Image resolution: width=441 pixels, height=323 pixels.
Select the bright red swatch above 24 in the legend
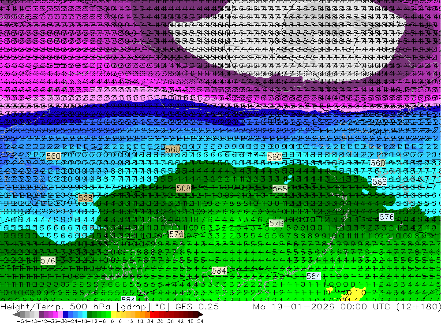coord(152,315)
